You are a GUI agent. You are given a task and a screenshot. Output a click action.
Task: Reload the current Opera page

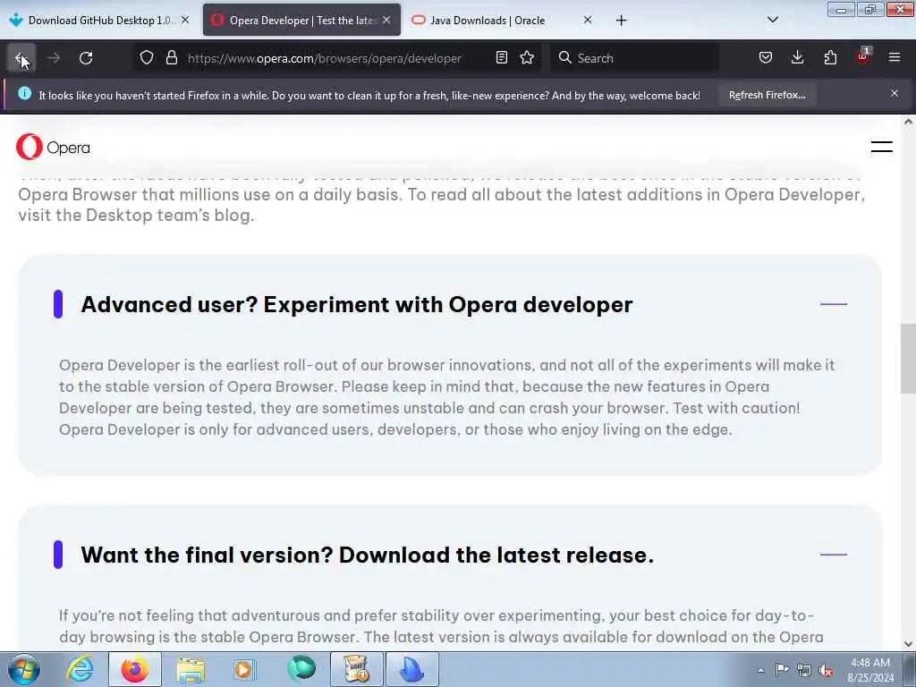pos(86,58)
